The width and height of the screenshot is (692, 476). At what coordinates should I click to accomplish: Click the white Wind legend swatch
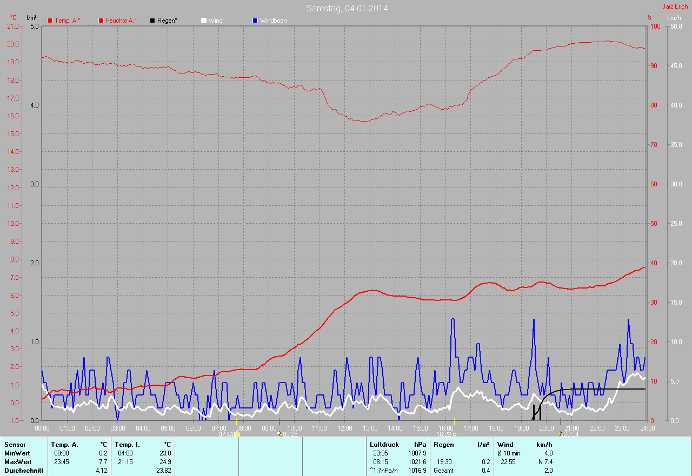204,21
